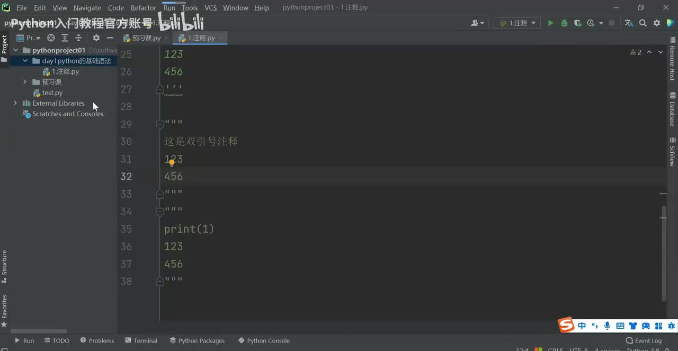Viewport: 678px width, 351px height.
Task: Click the editor vertical scrollbar thumb
Action: (x=663, y=254)
